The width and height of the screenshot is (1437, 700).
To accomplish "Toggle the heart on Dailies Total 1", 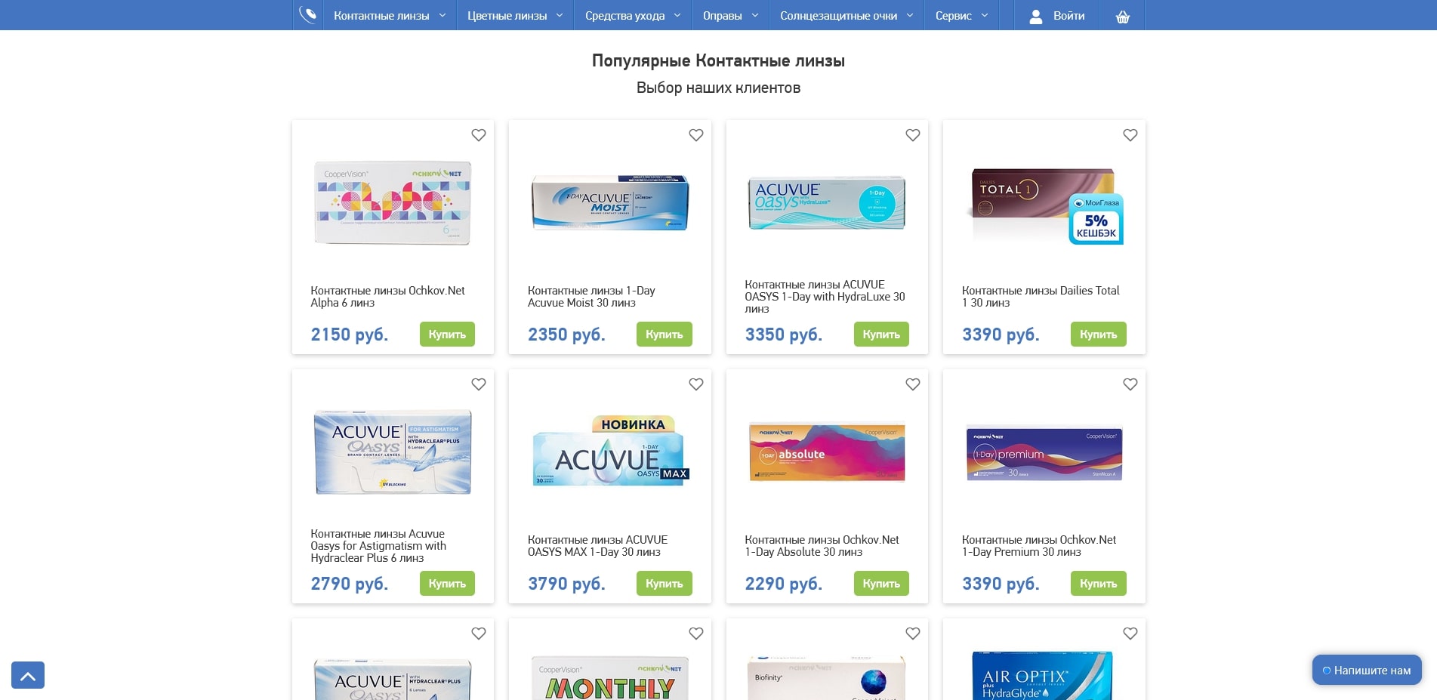I will pyautogui.click(x=1130, y=135).
